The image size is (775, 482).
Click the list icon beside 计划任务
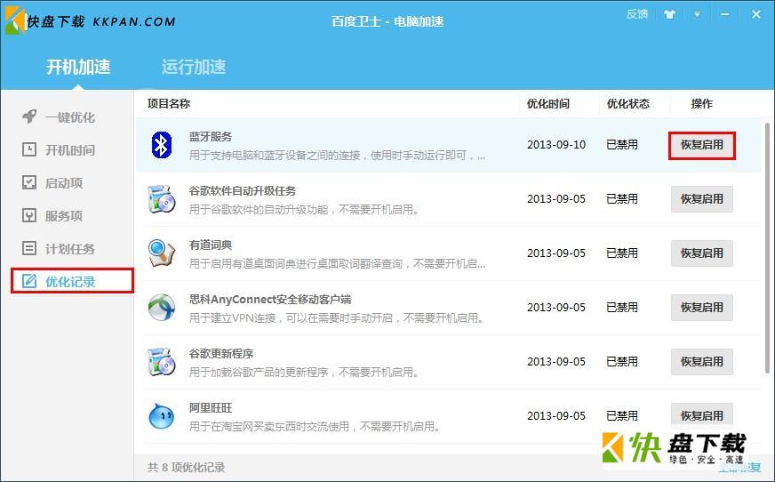[x=29, y=248]
